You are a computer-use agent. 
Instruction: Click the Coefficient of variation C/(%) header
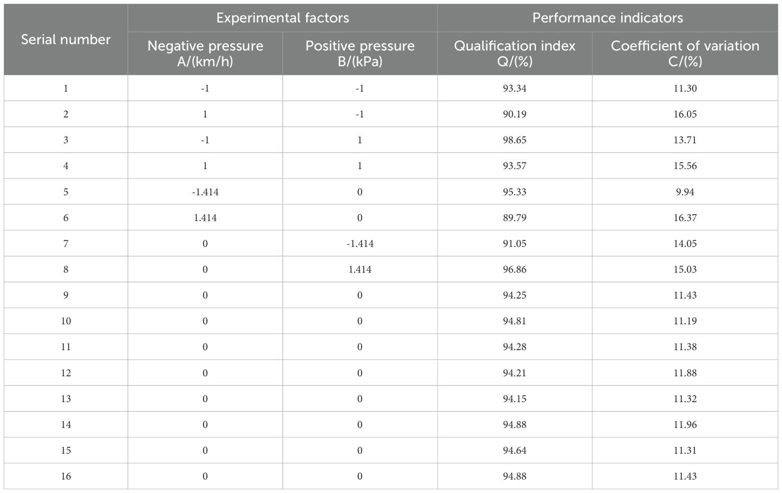(x=685, y=53)
